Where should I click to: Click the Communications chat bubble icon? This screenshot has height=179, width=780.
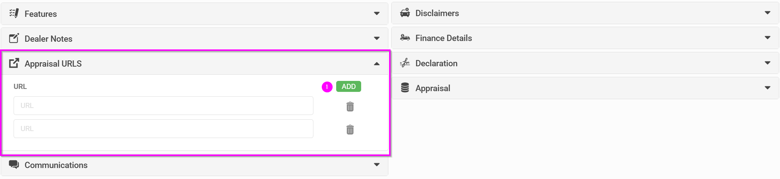coord(14,164)
